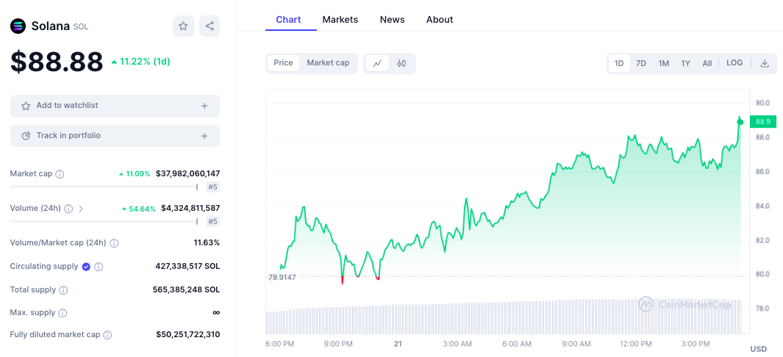Click the Market cap rank progress bar
The image size is (783, 357).
tap(104, 187)
